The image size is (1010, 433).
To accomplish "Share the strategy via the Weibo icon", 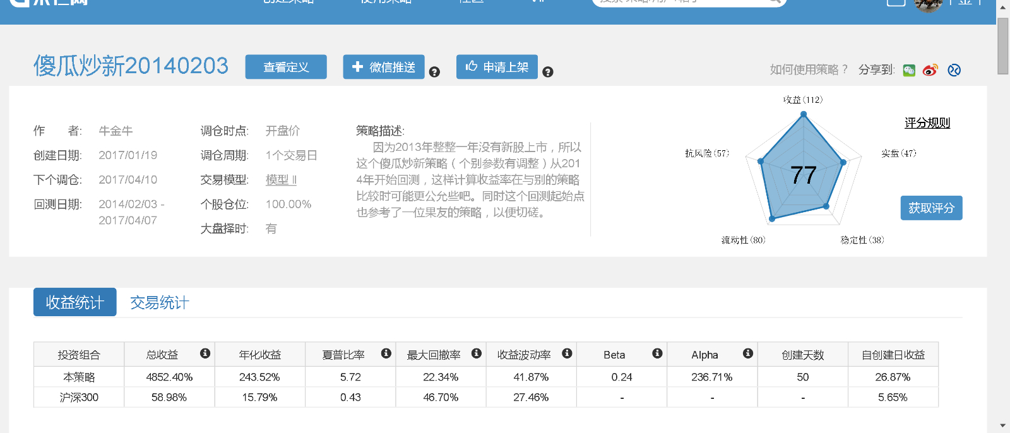I will pos(930,70).
